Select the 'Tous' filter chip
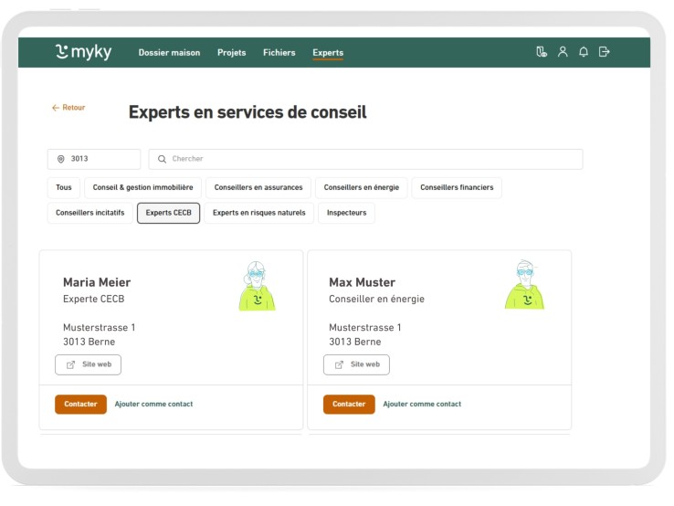The height and width of the screenshot is (506, 674). pyautogui.click(x=64, y=188)
